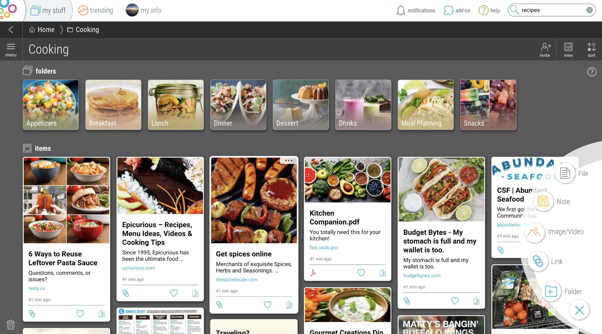Open the grilled meats image on the spices card
The width and height of the screenshot is (602, 334).
(x=254, y=200)
